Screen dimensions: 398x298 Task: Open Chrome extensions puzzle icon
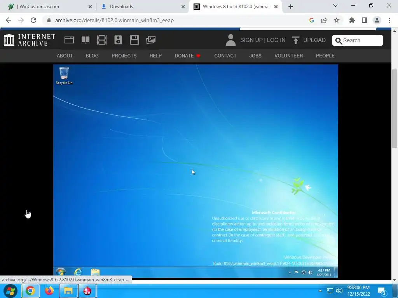[x=352, y=20]
